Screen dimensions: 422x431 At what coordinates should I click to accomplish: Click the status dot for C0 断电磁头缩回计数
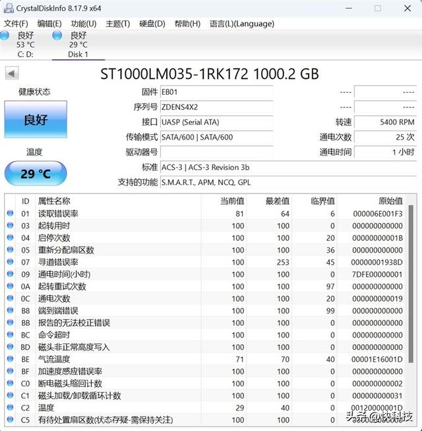point(10,383)
